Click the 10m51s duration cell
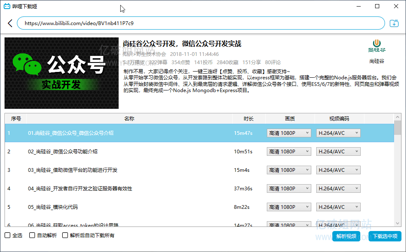The height and width of the screenshot is (252, 406). [243, 151]
